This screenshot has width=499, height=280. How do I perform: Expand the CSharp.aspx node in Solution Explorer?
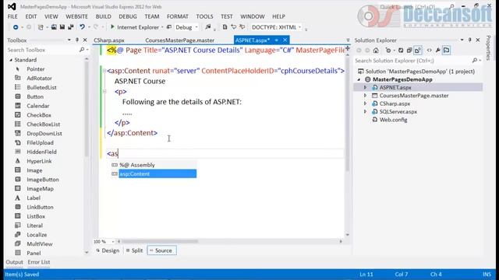coord(366,103)
